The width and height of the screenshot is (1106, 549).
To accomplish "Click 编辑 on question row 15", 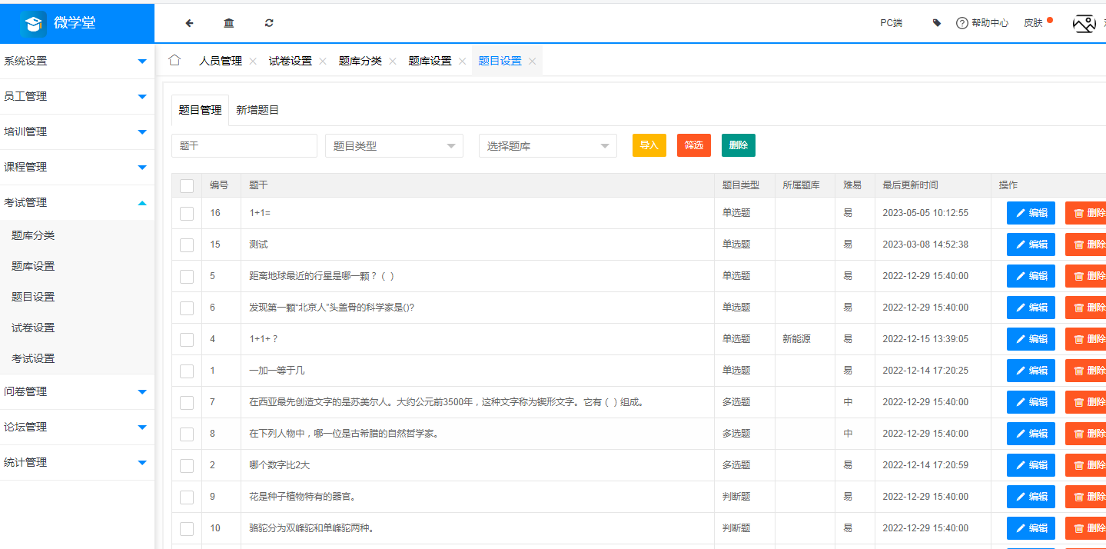I will (x=1031, y=244).
